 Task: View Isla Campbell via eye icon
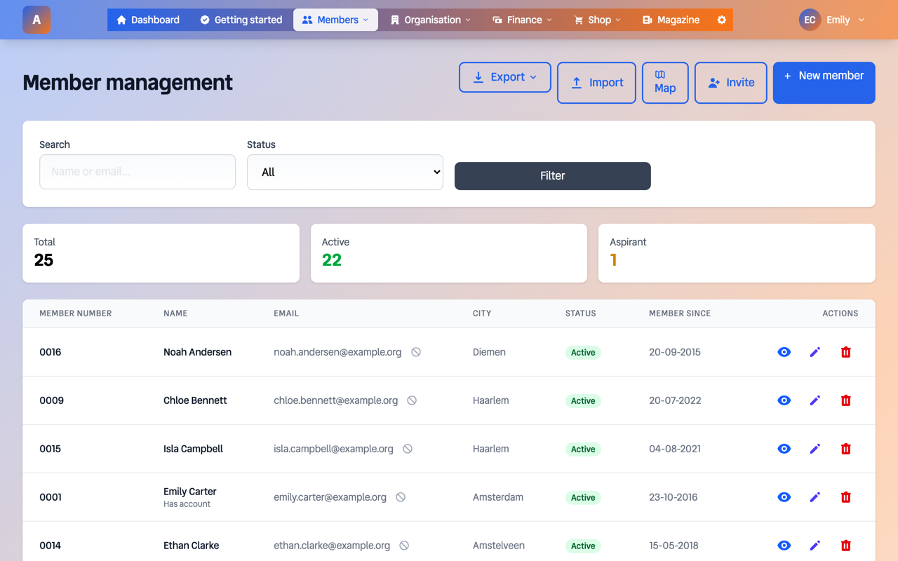pyautogui.click(x=784, y=449)
